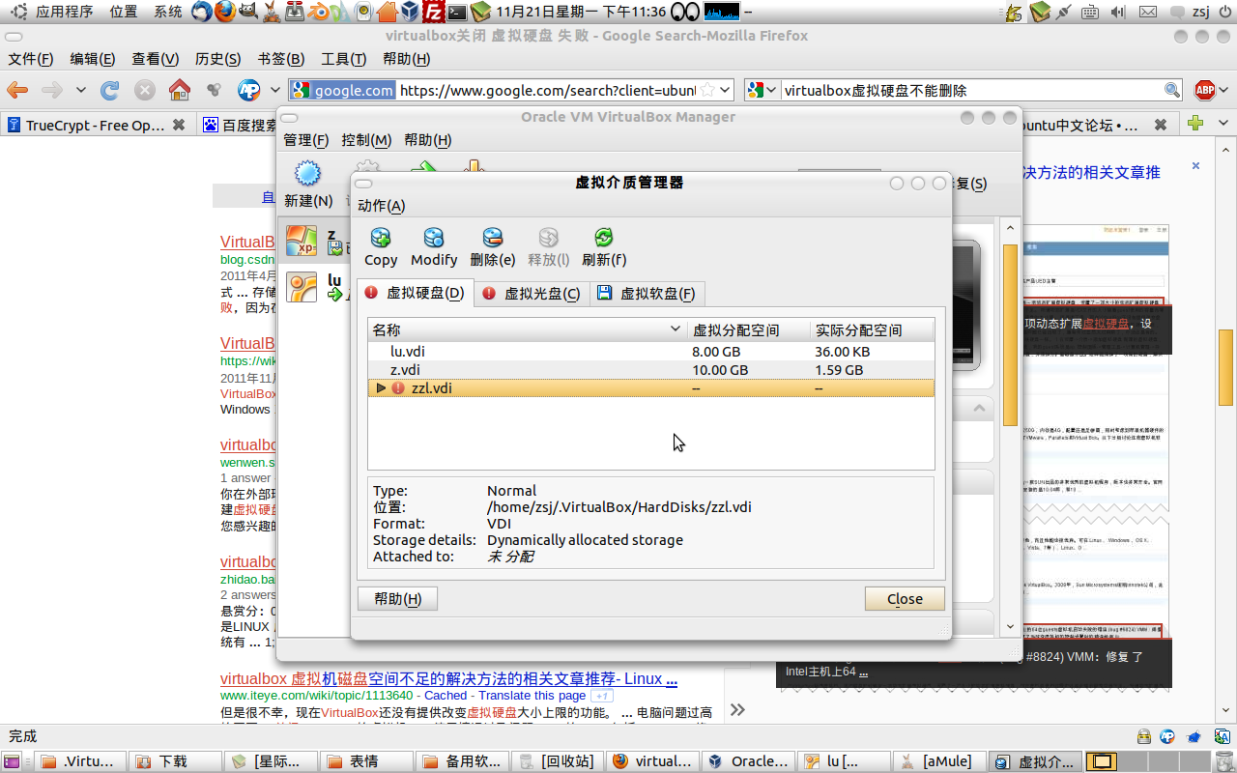1237x773 pixels.
Task: Open the home folder launcher in top panel
Action: [x=387, y=12]
